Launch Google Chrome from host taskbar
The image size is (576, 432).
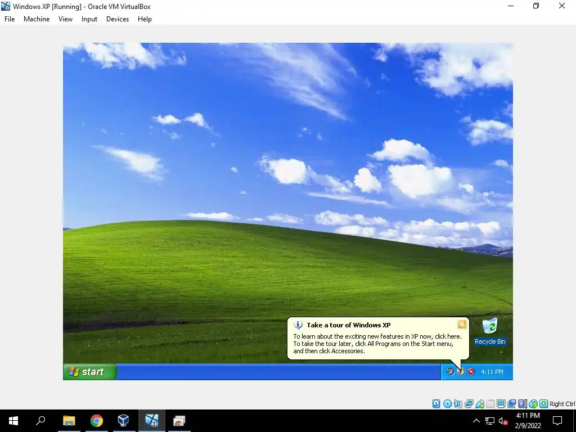pos(96,421)
